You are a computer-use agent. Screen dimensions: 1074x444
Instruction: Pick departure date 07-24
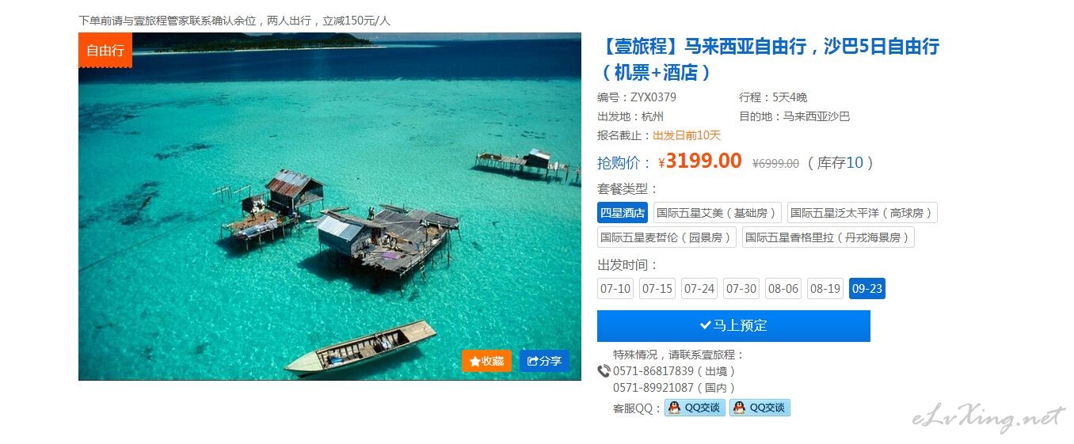pos(699,289)
